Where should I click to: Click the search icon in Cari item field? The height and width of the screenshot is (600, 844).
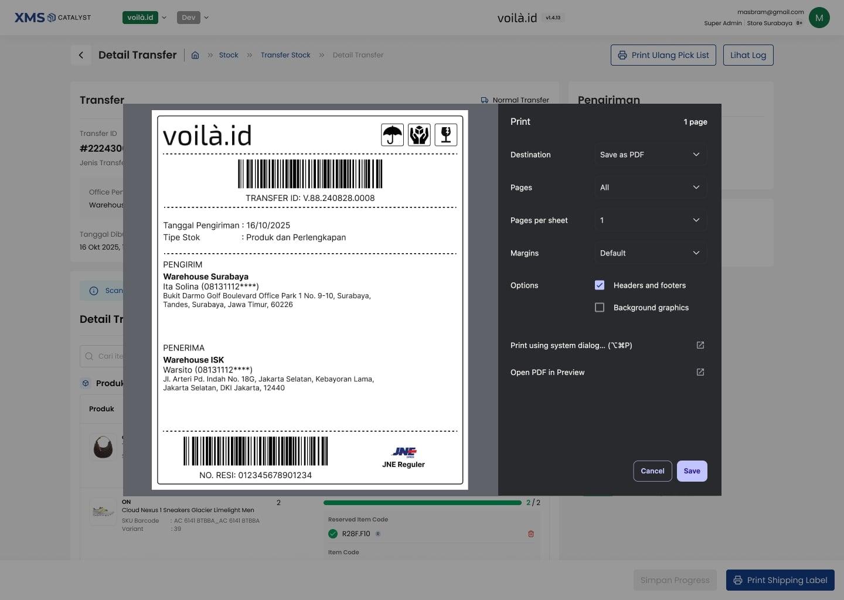[x=89, y=356]
